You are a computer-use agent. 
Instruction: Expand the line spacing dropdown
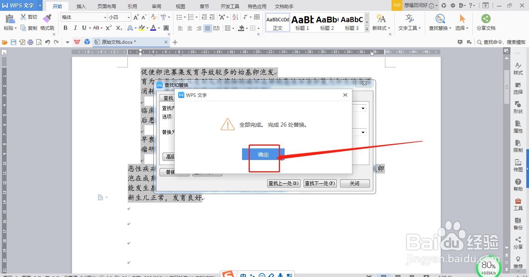coord(233,28)
